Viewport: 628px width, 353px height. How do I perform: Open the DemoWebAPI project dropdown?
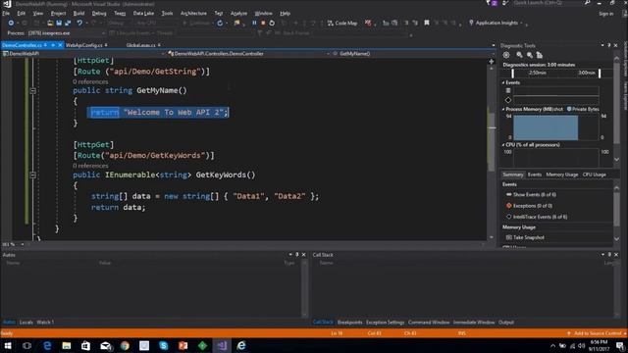click(x=163, y=54)
